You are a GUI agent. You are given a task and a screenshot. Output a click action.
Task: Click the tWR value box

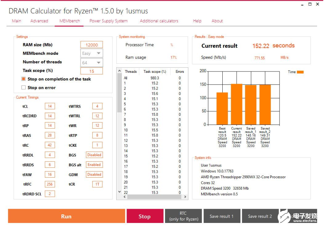click(98, 126)
